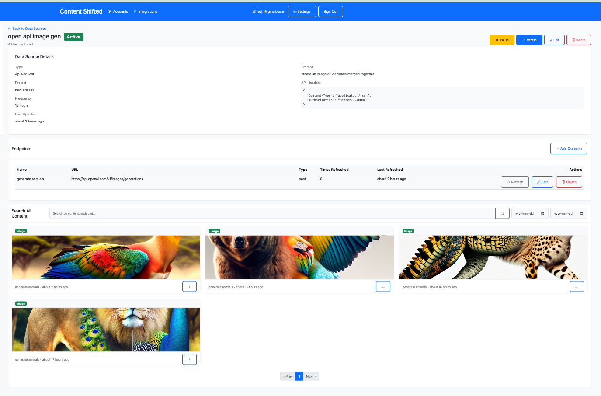Focus the Search by content input field
The width and height of the screenshot is (601, 396).
click(x=272, y=213)
